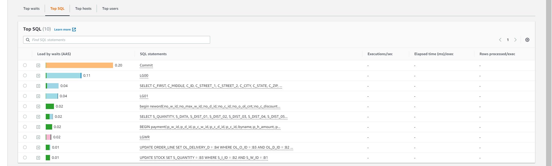Screen dimensions: 552x166
Task: Expand the BEGIN payment statement row
Action: [38, 127]
